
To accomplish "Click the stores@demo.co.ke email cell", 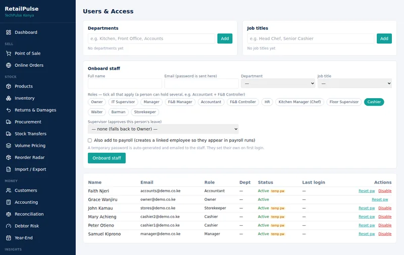I will click(158, 208).
